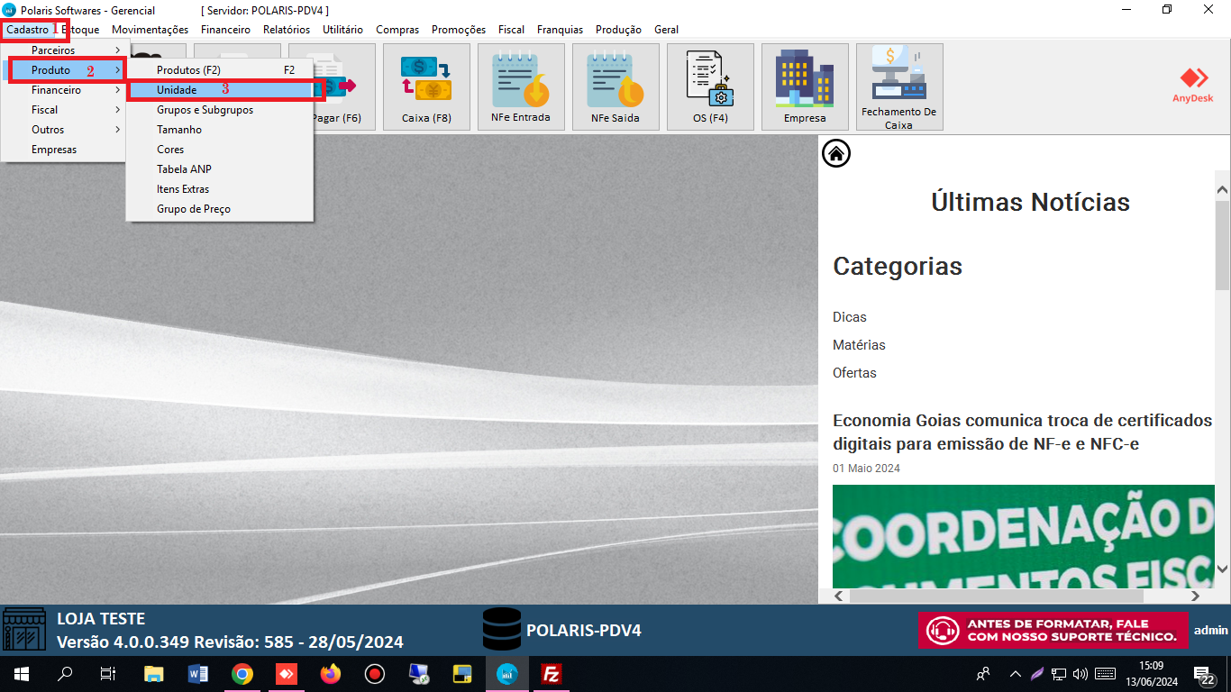Open the Relatórios menu in menu bar

[x=286, y=30]
